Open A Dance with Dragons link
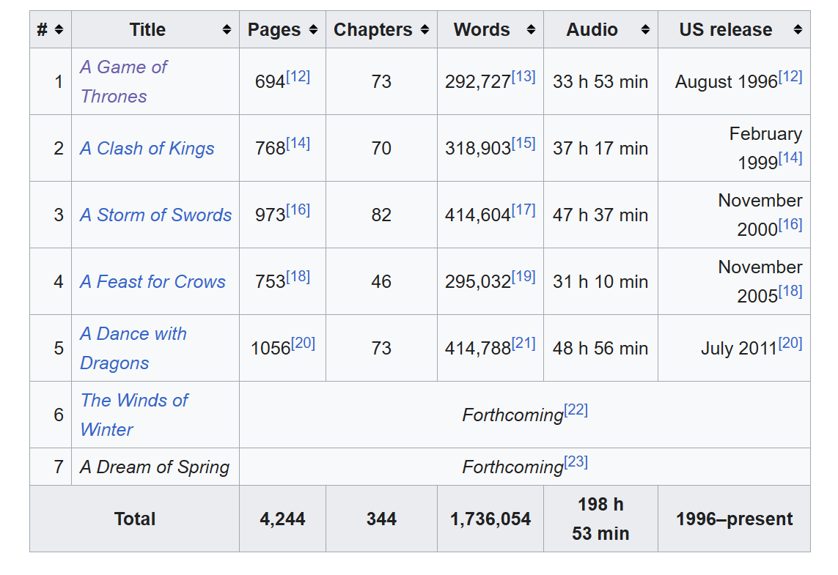This screenshot has height=575, width=838. [133, 348]
